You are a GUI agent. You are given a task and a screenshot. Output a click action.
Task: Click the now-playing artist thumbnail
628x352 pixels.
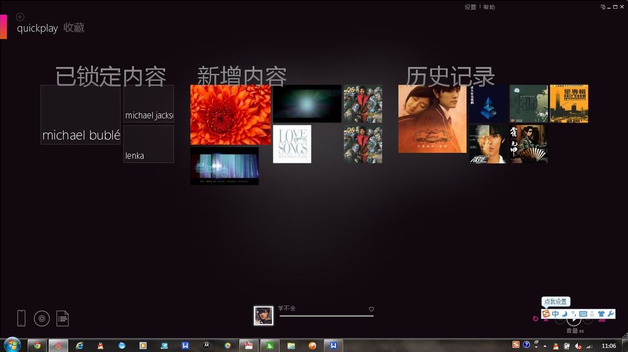point(264,316)
